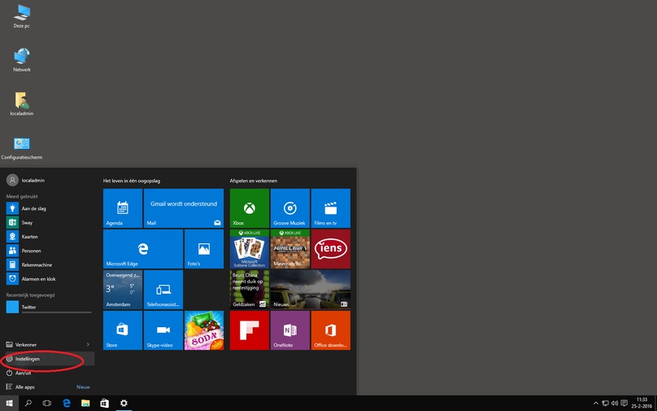Open File Explorer from taskbar
657x411 pixels.
pyautogui.click(x=85, y=404)
